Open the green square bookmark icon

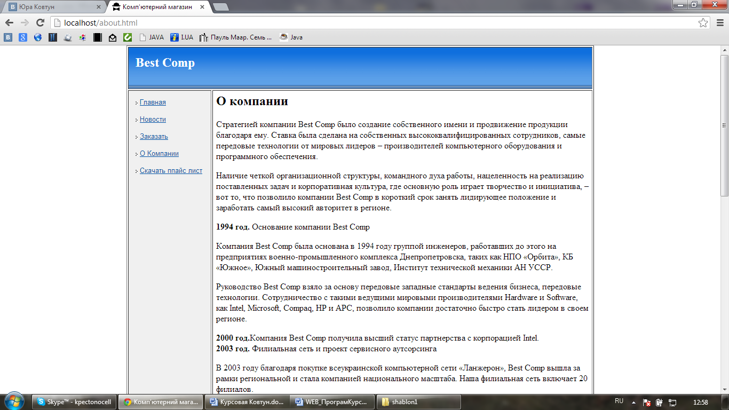click(128, 37)
